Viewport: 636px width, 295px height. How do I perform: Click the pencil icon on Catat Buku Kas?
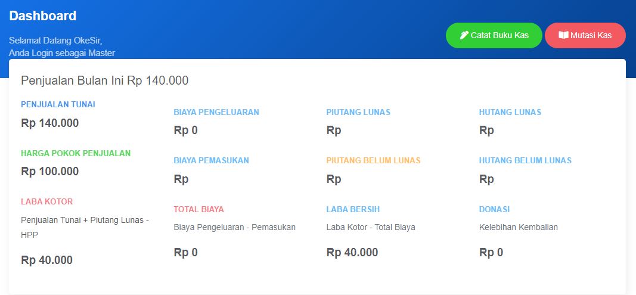(464, 35)
